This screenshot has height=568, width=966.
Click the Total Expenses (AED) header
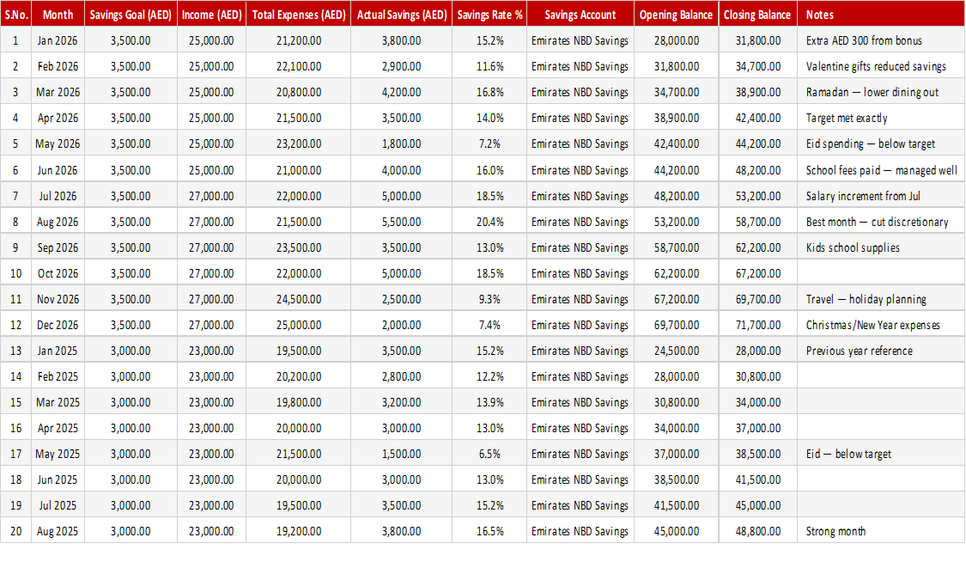(x=299, y=15)
